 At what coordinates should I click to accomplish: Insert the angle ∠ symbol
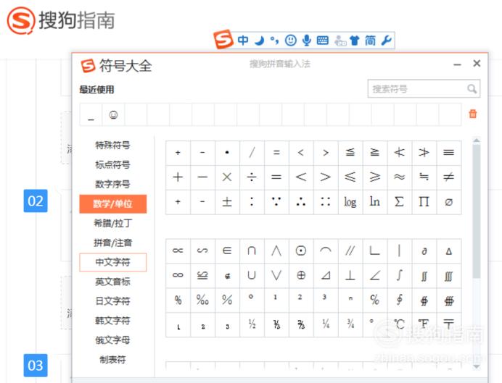374,275
